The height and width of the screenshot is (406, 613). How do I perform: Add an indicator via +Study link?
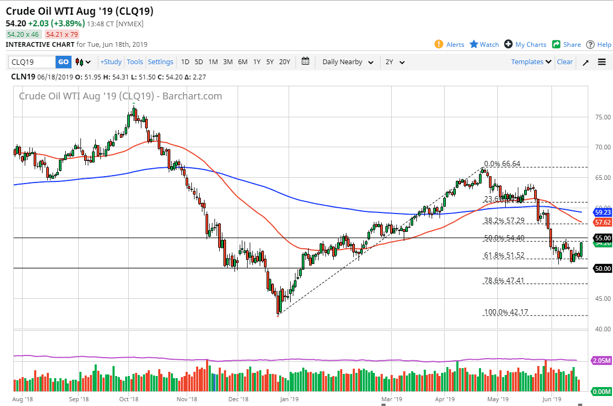[111, 62]
